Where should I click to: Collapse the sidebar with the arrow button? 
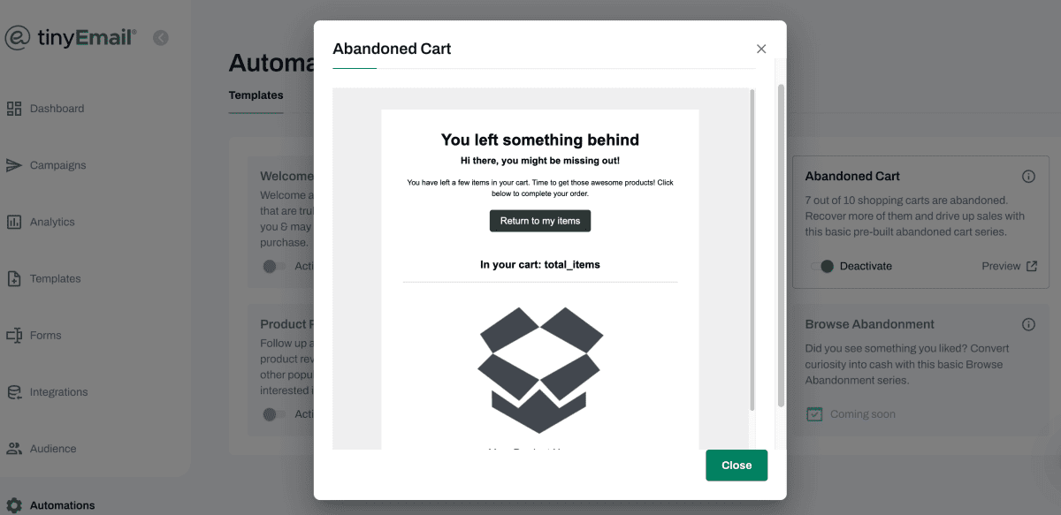(160, 37)
